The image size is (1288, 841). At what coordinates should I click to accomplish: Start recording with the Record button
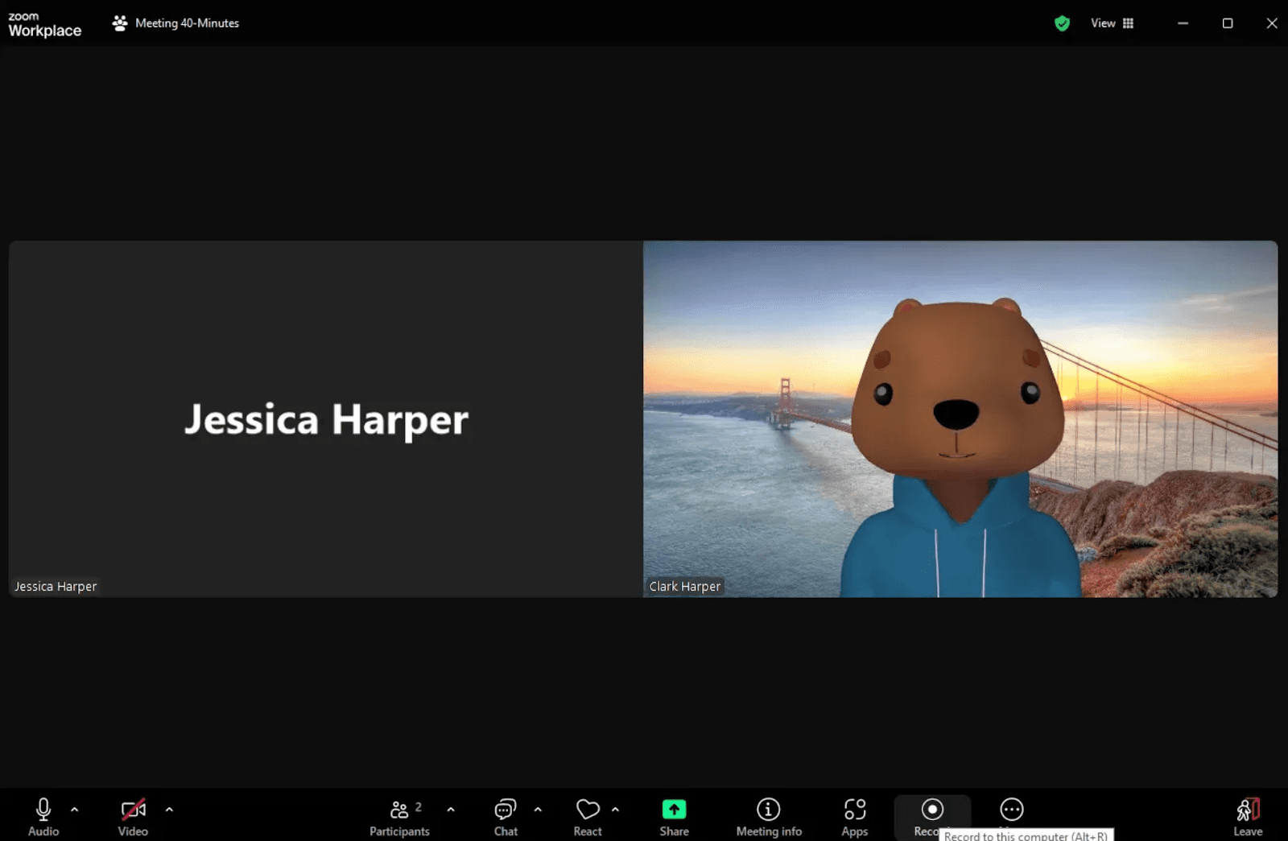(x=932, y=815)
